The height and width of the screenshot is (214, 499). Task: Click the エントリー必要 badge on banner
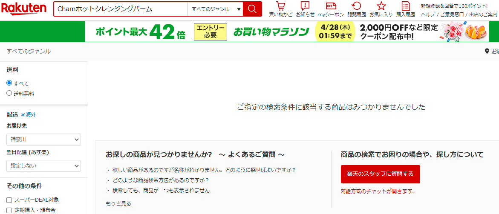[x=211, y=32]
